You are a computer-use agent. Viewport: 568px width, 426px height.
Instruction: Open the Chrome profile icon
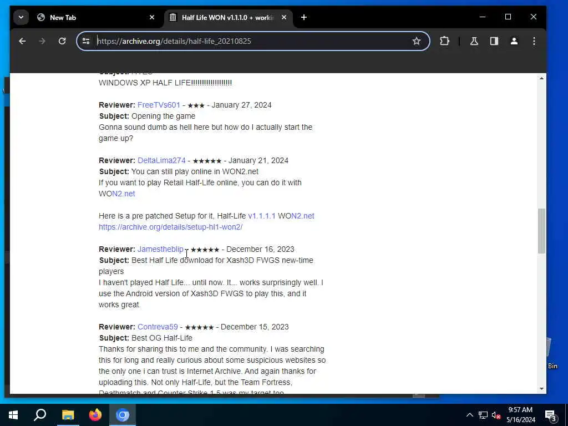click(x=514, y=41)
